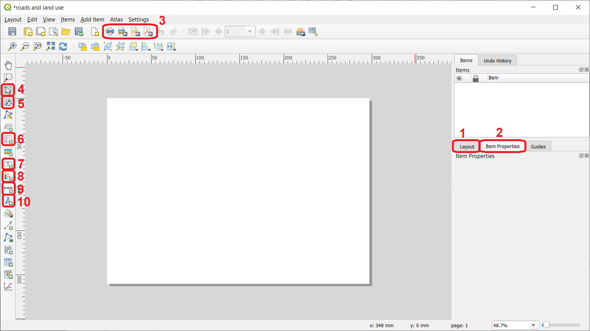Switch to the Layout panel tab
The height and width of the screenshot is (331, 590).
(467, 147)
